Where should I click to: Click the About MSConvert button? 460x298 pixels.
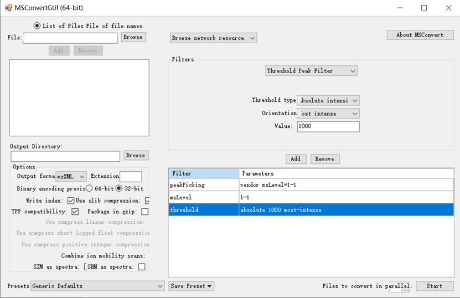pyautogui.click(x=420, y=35)
